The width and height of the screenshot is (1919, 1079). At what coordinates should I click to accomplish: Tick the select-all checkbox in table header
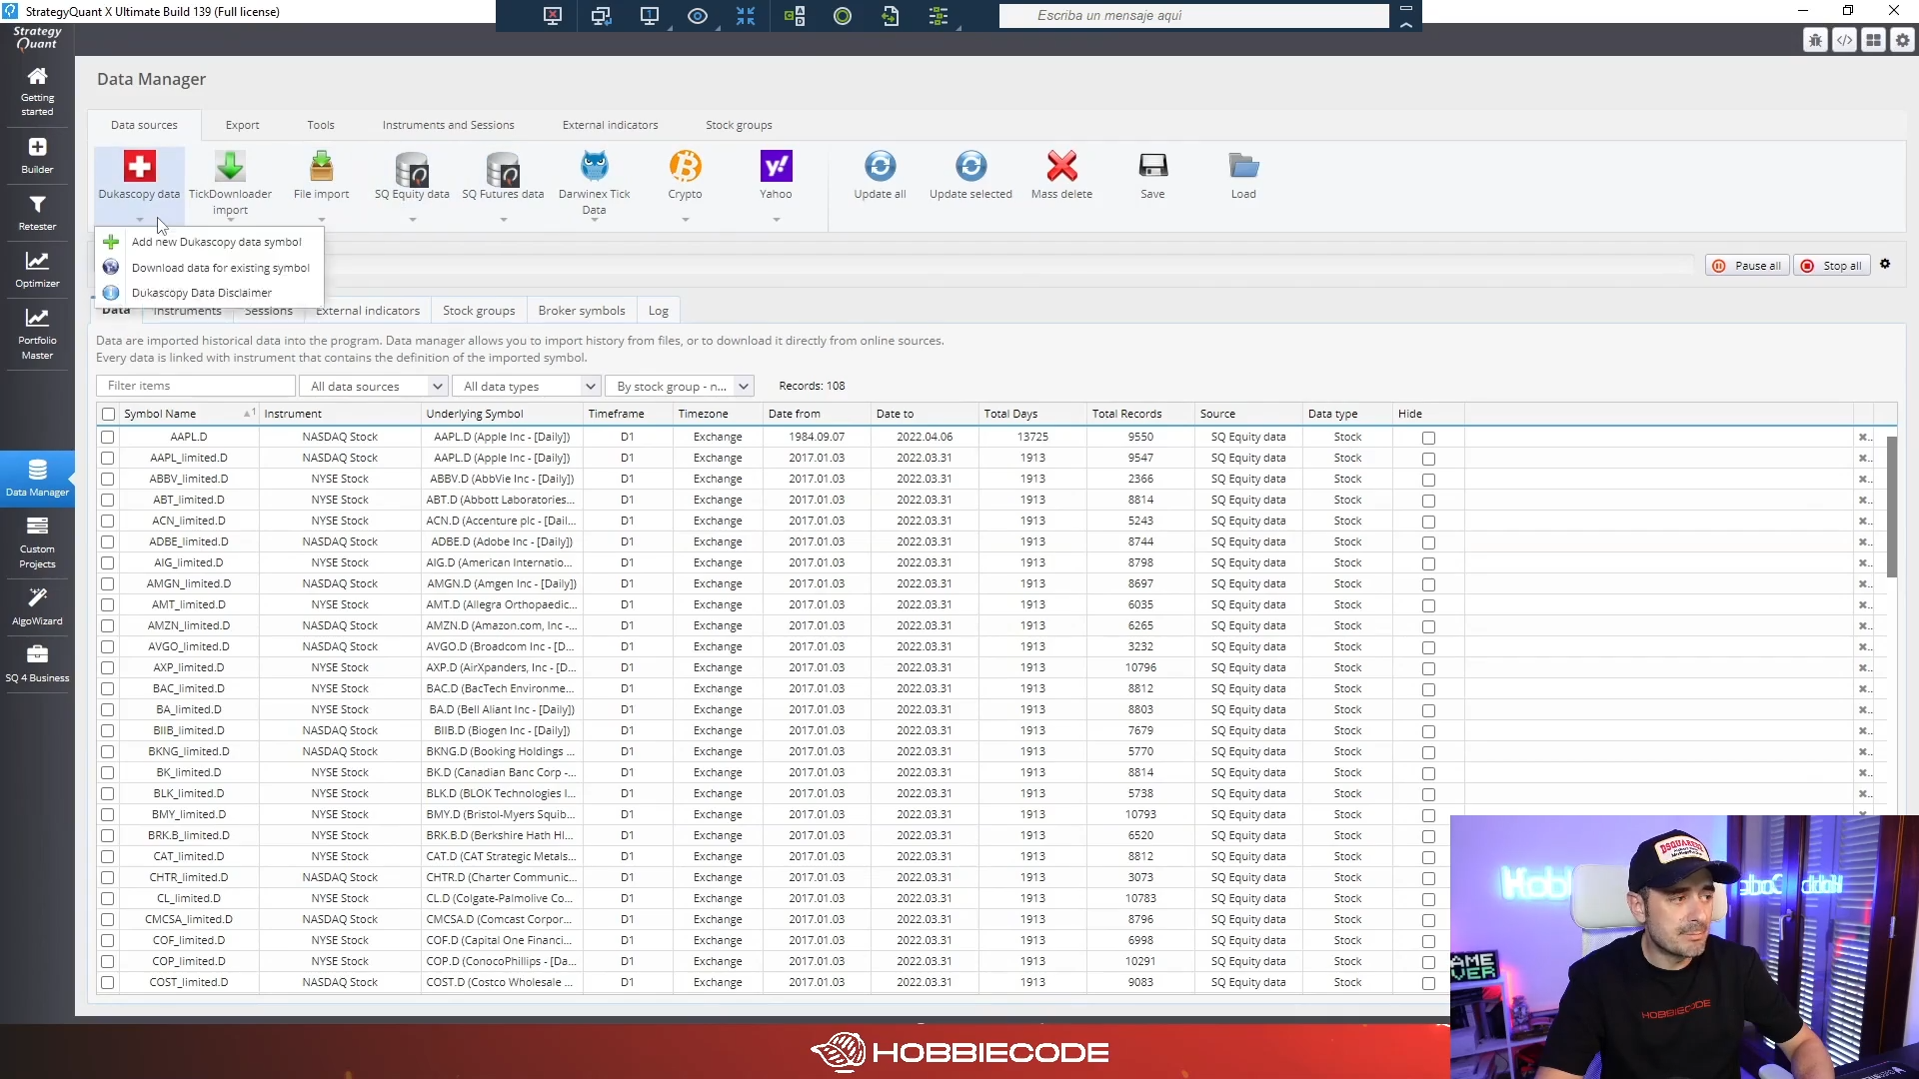[108, 414]
